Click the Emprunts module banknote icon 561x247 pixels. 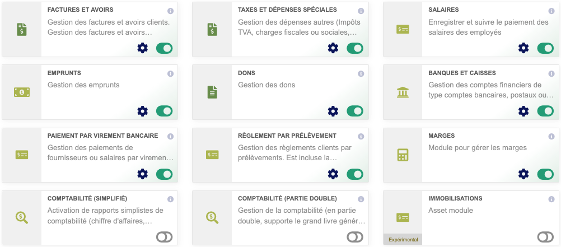(22, 92)
